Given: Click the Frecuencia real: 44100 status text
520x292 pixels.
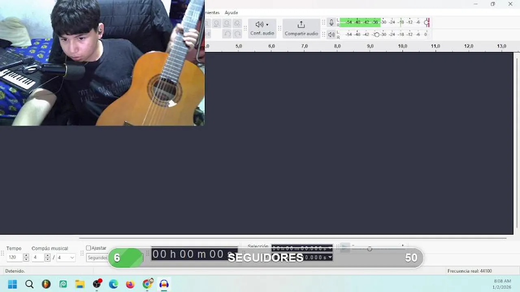Looking at the screenshot, I should tap(470, 271).
